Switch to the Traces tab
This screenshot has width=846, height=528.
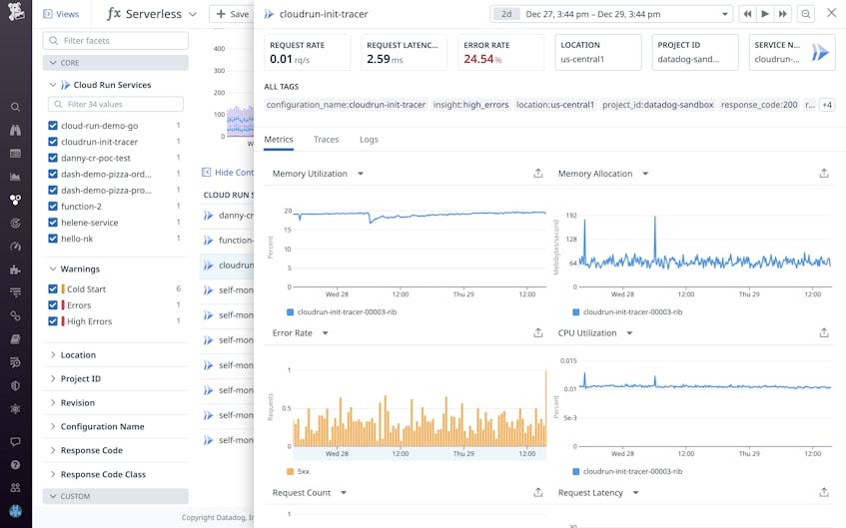point(326,139)
